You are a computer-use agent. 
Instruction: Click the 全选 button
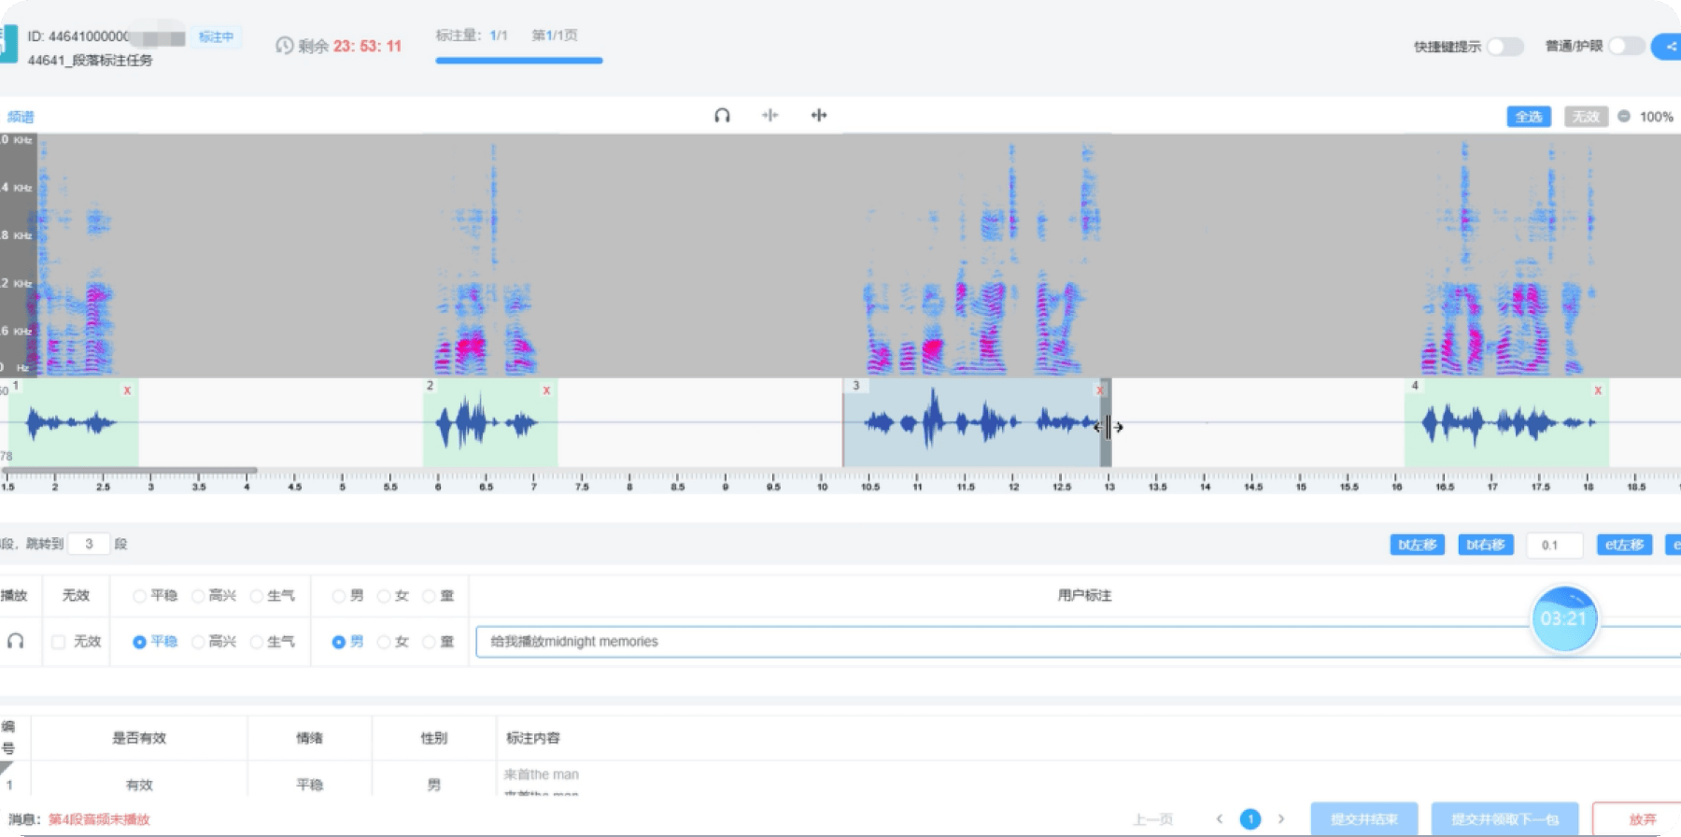1529,117
